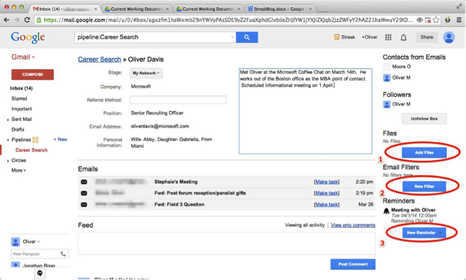Click into the Referral Method field
The height and width of the screenshot is (280, 466).
pyautogui.click(x=178, y=100)
